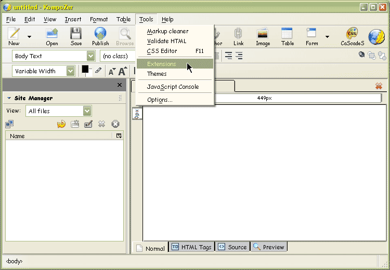Open the File menu

[x=11, y=19]
